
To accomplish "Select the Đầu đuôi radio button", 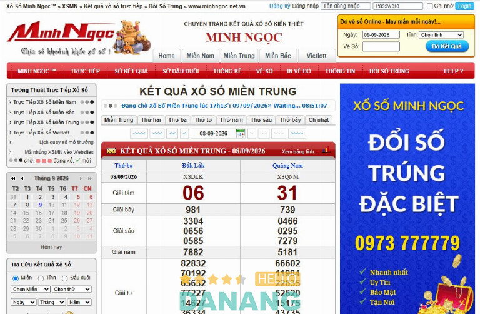I will [64, 278].
